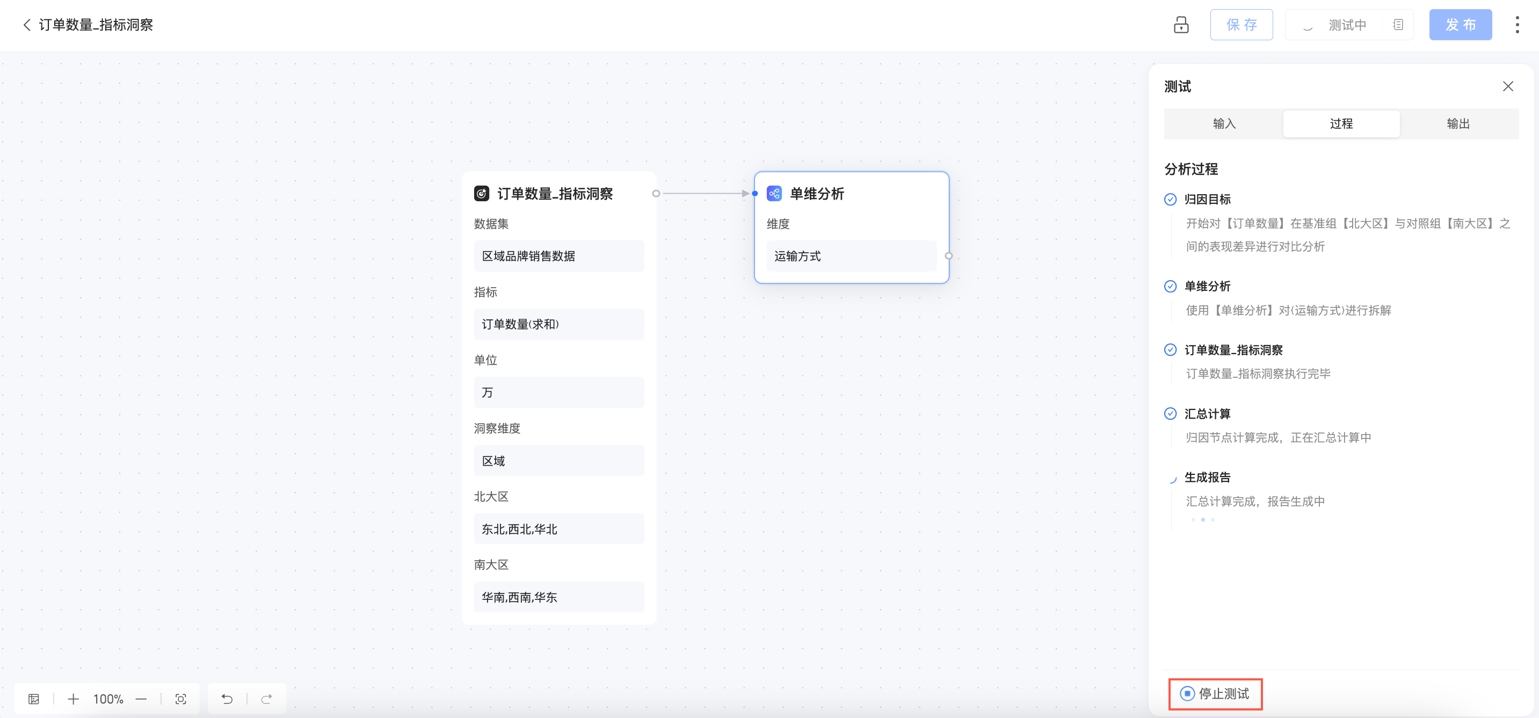Zoom out with the minus icon
This screenshot has width=1539, height=718.
coord(141,698)
